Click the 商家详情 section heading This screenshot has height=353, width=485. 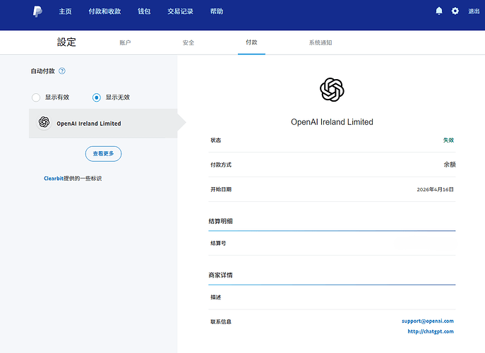220,275
